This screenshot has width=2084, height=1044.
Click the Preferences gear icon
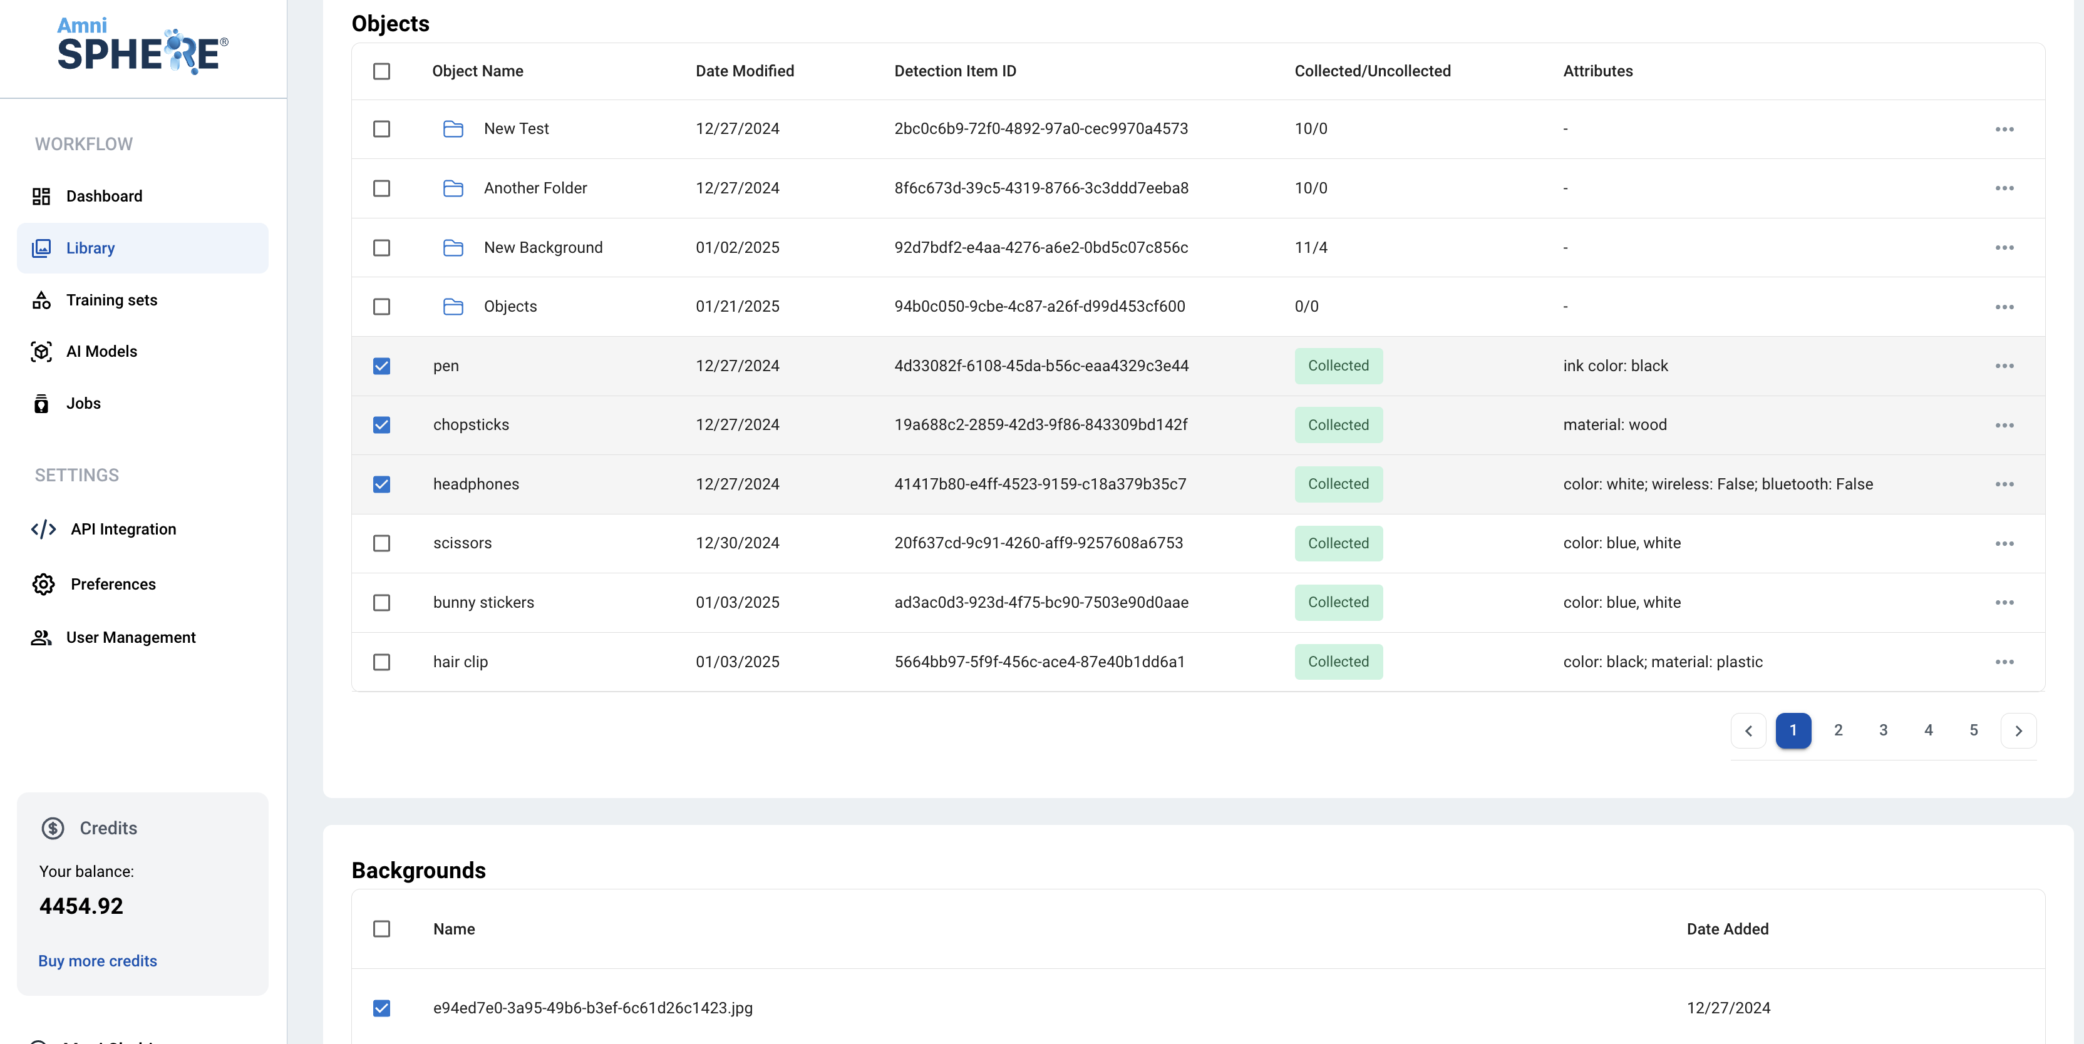pyautogui.click(x=44, y=584)
